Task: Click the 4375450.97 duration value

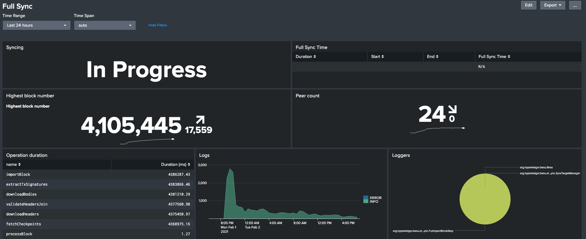Action: (179, 214)
